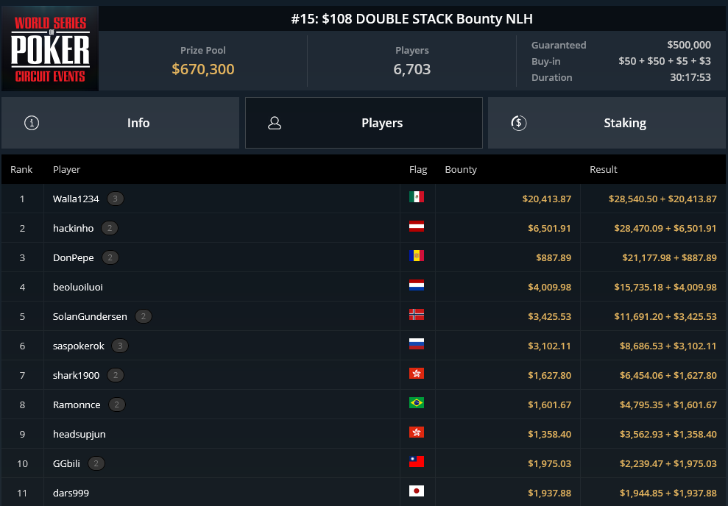Image resolution: width=728 pixels, height=506 pixels.
Task: Sort by the Bounty column header
Action: pyautogui.click(x=461, y=170)
